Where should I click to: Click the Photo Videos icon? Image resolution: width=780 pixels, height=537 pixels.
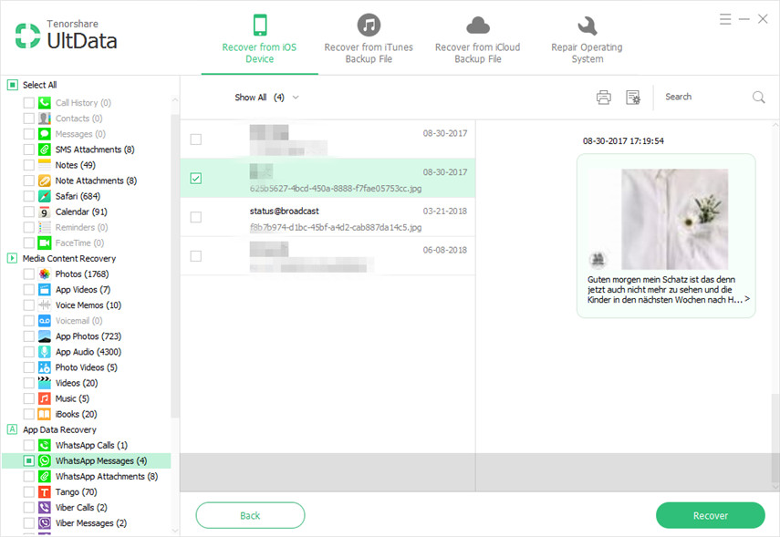pos(45,367)
